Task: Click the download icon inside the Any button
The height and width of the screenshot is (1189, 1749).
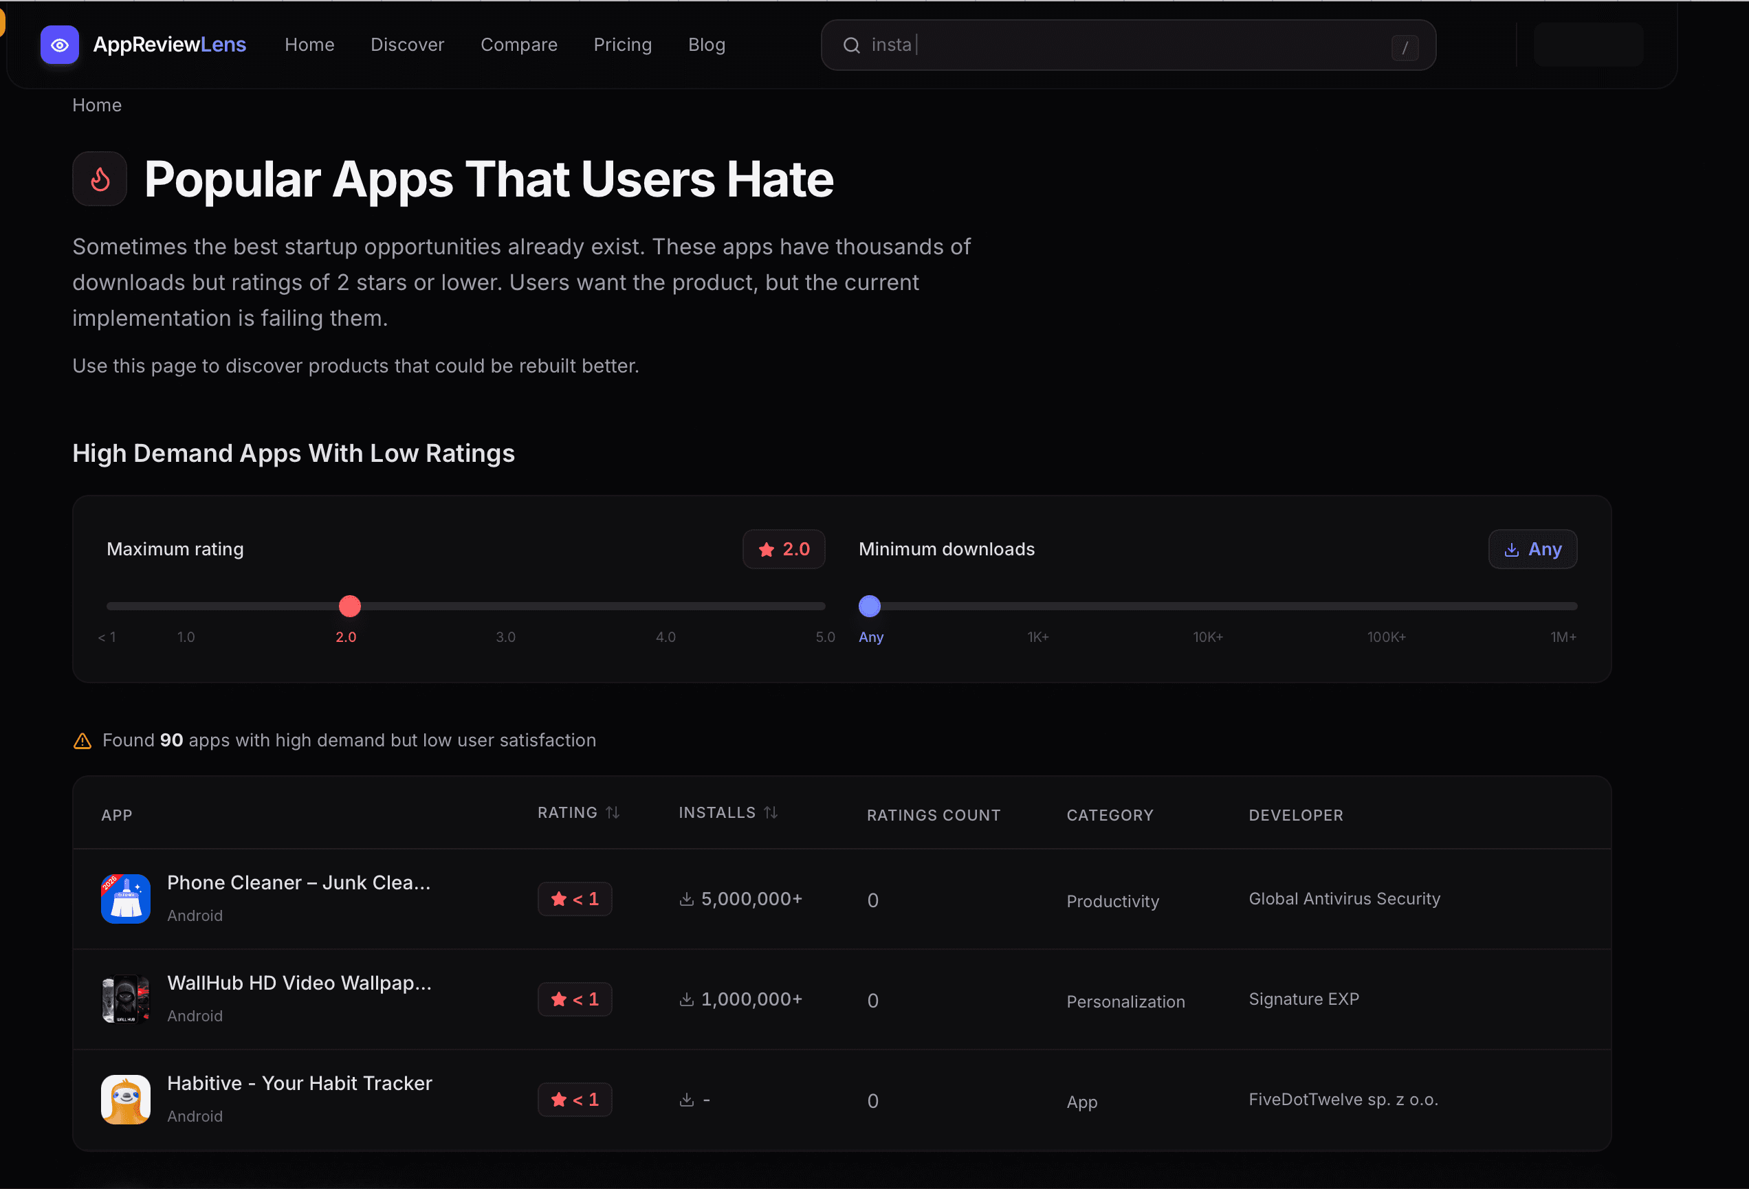Action: (x=1511, y=548)
